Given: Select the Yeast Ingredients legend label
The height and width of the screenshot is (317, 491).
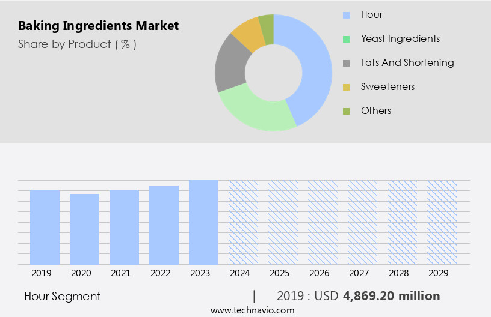Looking at the screenshot, I should click(x=400, y=38).
